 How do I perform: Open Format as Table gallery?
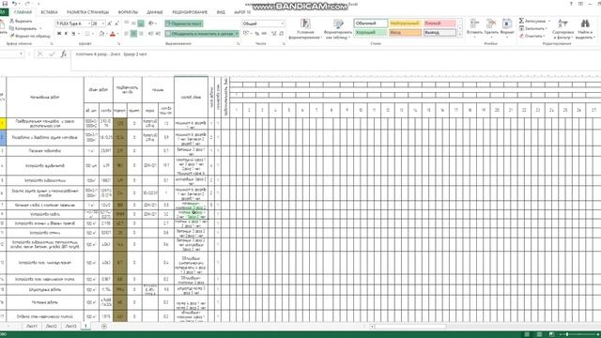point(338,29)
